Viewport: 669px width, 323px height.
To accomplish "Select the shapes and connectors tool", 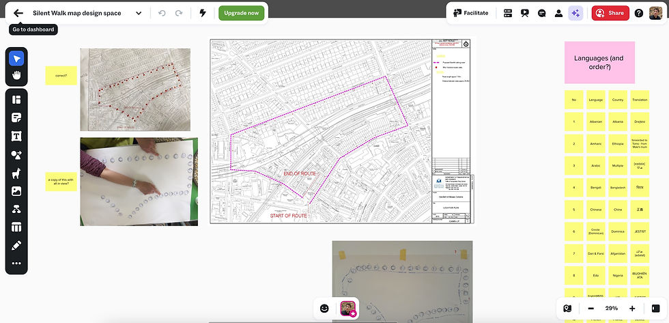I will pos(16,154).
